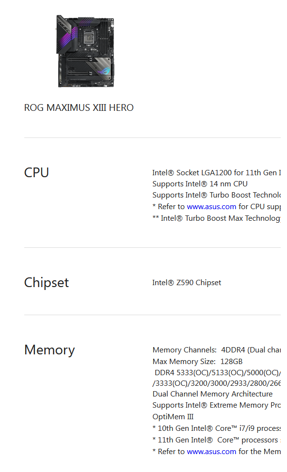Click the 10th Gen Intel Core i7/i9 footnote
287x472 pixels.
(216, 428)
